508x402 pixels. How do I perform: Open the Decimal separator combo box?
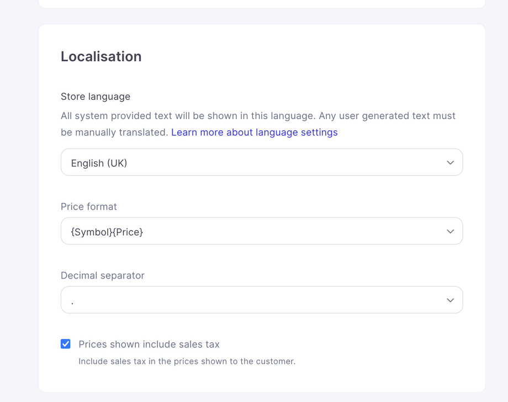[262, 301]
